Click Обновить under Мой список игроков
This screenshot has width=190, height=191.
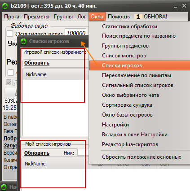coord(37,153)
